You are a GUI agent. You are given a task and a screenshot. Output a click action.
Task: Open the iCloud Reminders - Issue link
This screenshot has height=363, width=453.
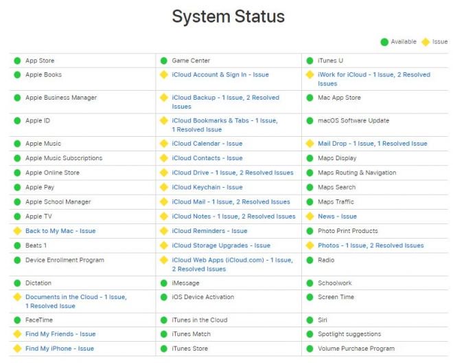[x=209, y=231]
